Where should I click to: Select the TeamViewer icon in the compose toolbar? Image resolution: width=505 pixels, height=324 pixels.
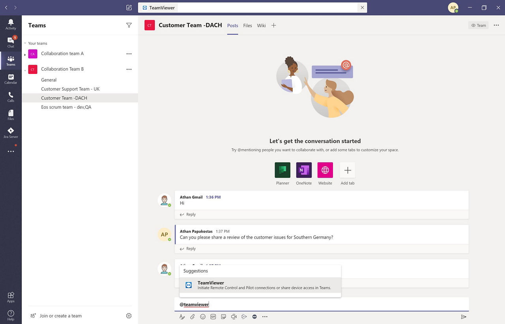[254, 316]
